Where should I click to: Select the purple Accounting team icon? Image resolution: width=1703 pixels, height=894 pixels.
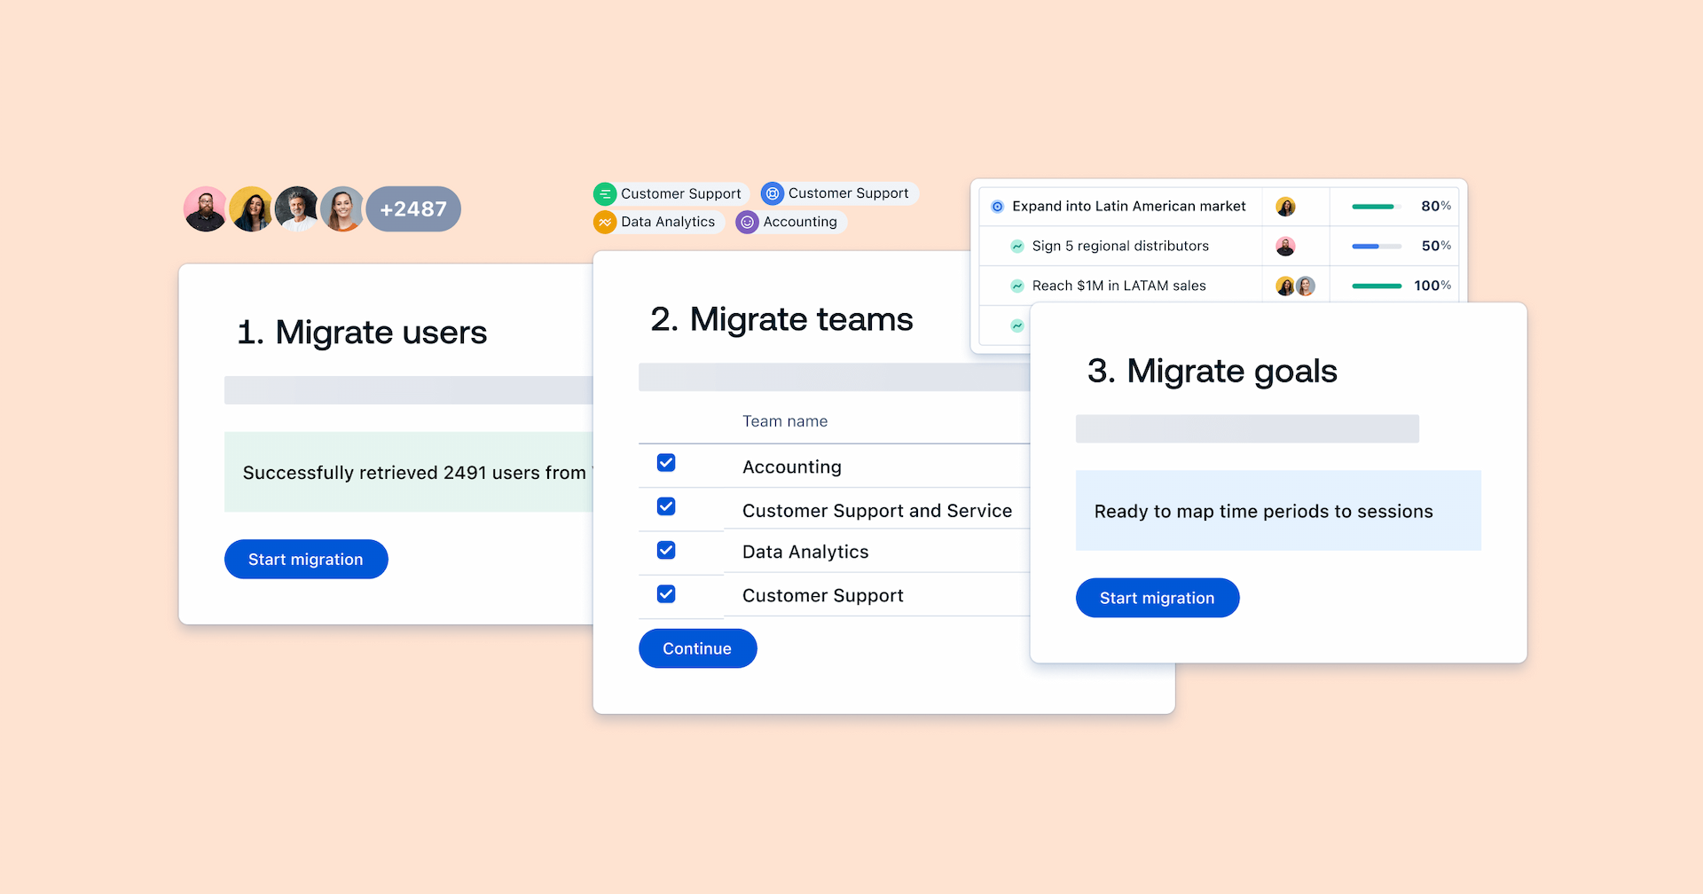(748, 222)
